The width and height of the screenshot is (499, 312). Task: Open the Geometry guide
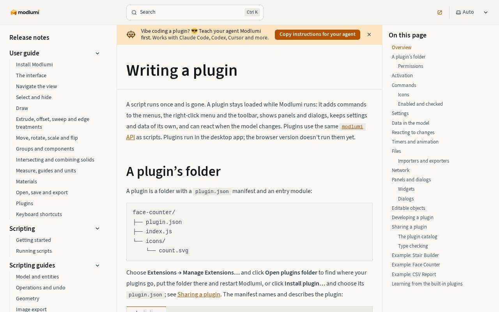[28, 298]
